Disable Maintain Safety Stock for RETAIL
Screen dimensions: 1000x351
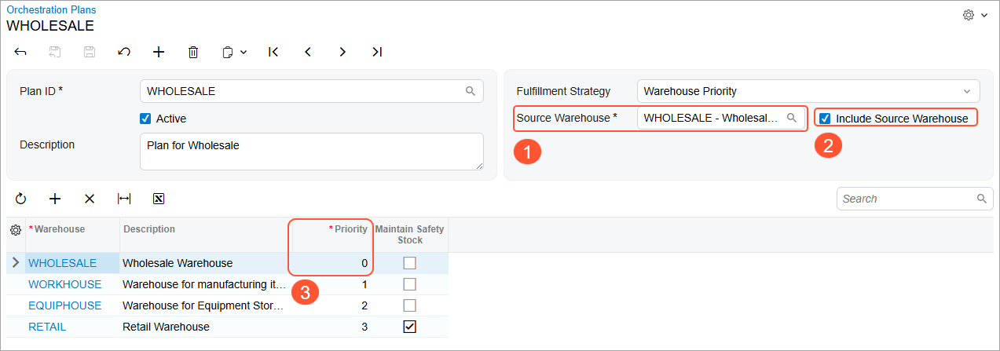pyautogui.click(x=409, y=327)
